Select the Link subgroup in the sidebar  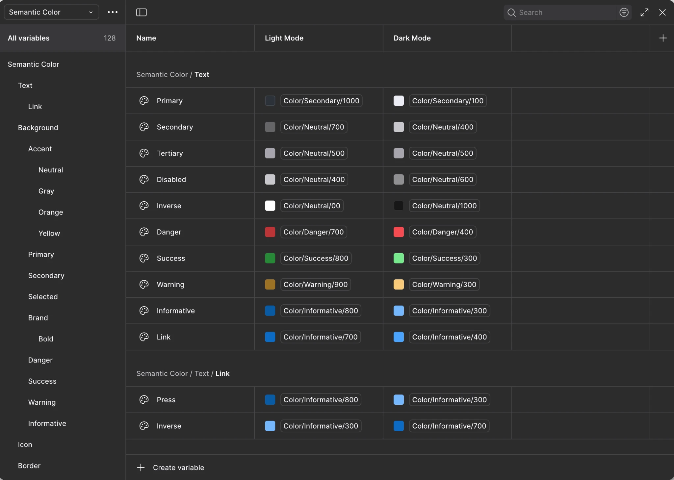35,107
